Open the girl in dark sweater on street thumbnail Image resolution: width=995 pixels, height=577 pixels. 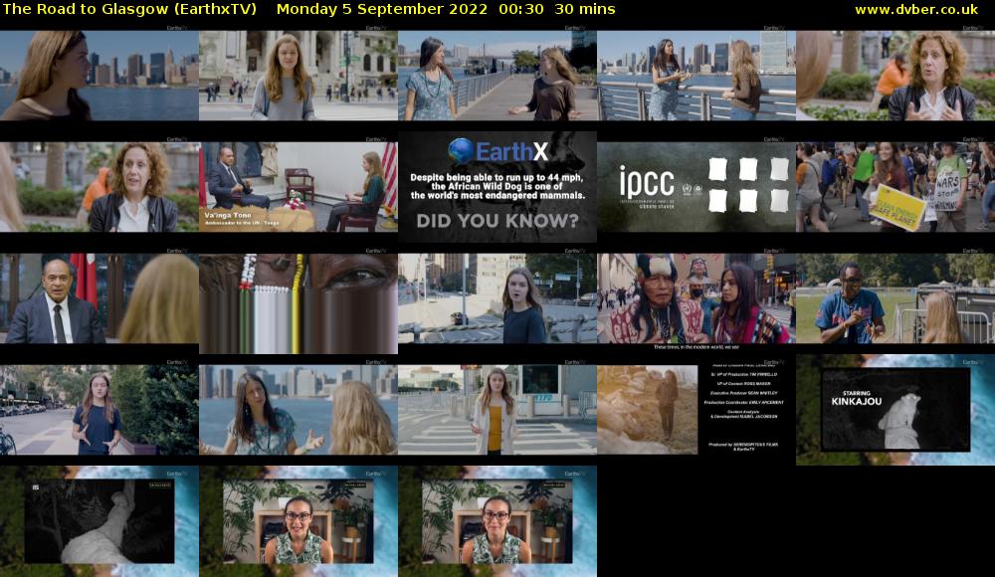click(x=497, y=298)
